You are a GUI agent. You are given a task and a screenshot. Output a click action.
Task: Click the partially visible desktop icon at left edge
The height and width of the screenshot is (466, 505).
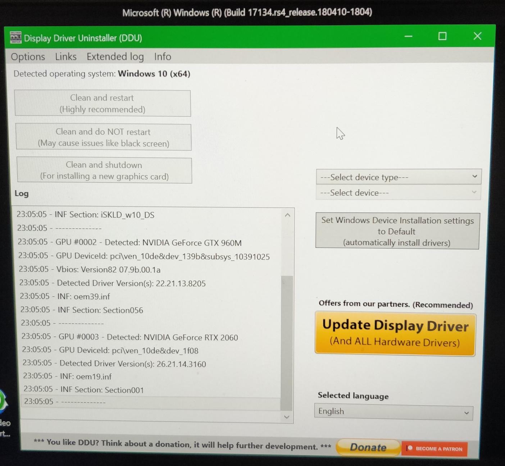4,414
